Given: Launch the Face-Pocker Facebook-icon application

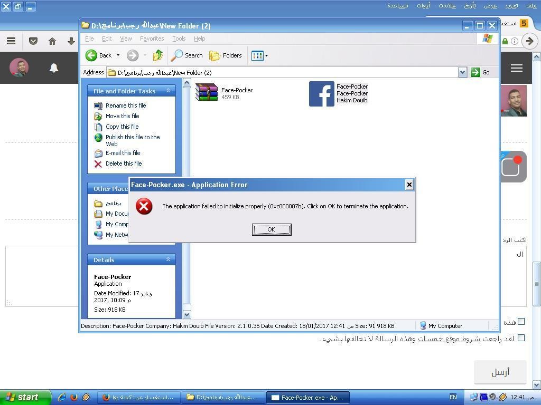Looking at the screenshot, I should coord(322,94).
